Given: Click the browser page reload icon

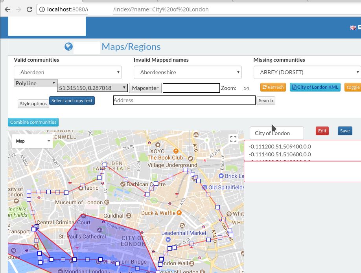Looking at the screenshot, I should (29, 9).
